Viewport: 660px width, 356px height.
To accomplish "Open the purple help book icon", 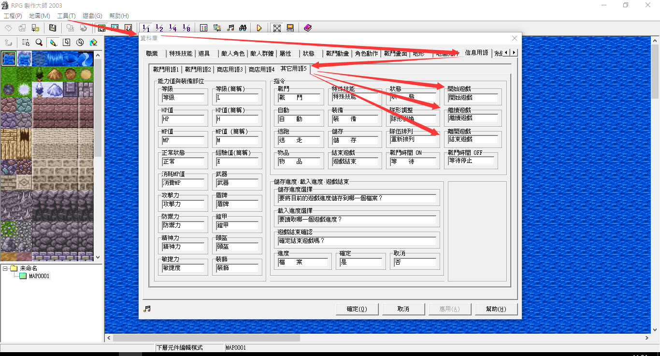I will [308, 28].
